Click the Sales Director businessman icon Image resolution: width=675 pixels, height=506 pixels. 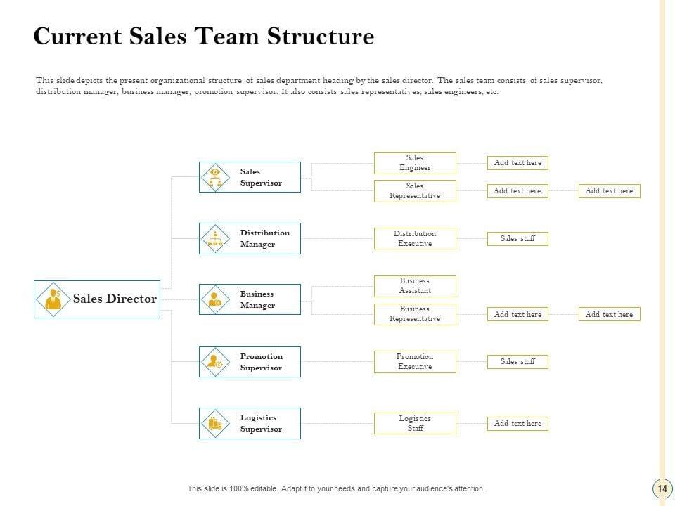[x=53, y=299]
